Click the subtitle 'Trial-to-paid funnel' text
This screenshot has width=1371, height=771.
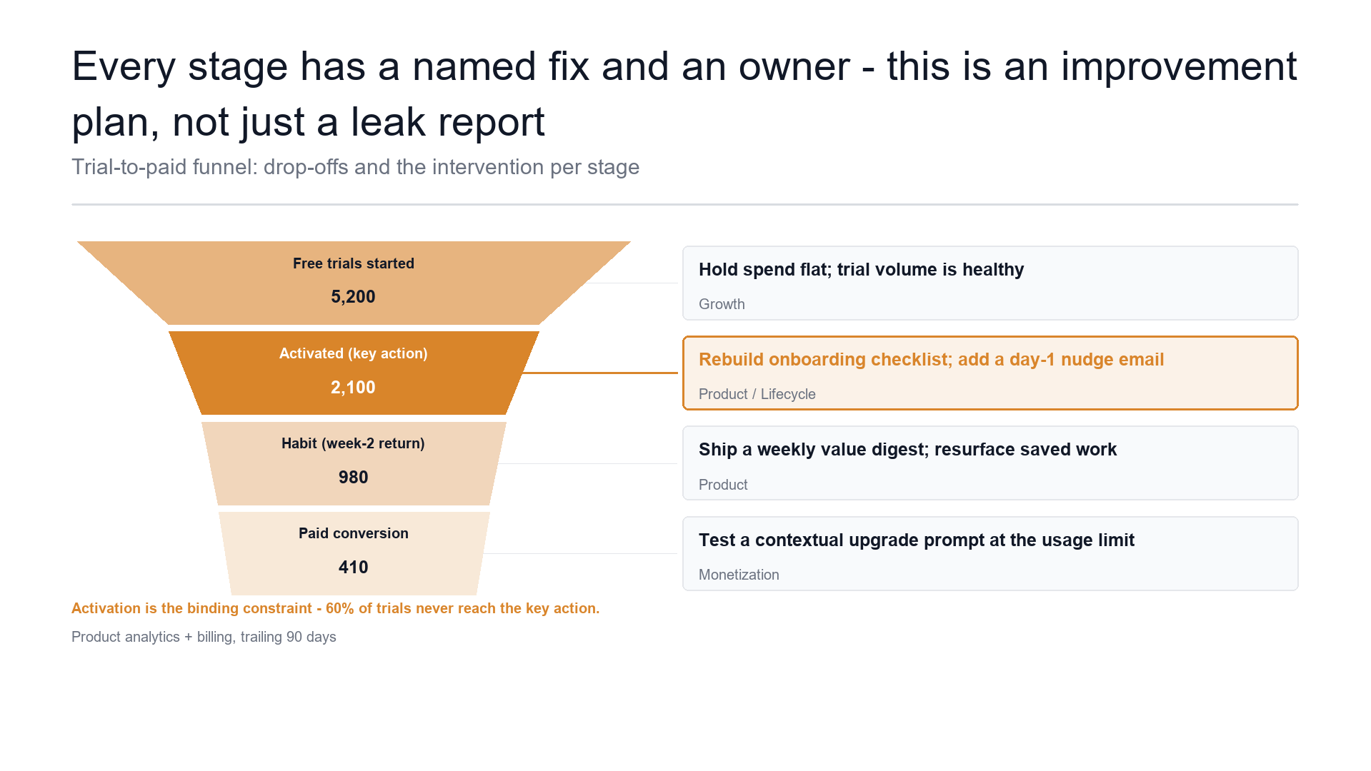tap(355, 167)
